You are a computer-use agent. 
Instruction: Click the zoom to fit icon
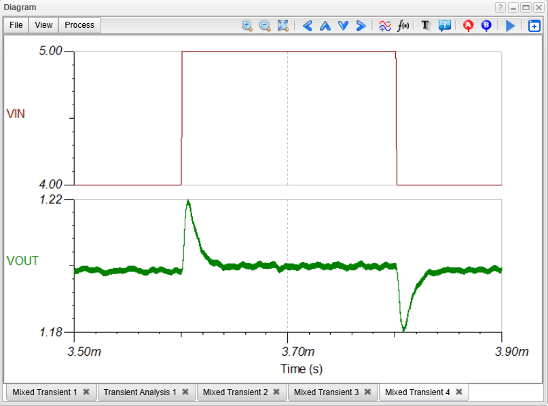click(283, 25)
